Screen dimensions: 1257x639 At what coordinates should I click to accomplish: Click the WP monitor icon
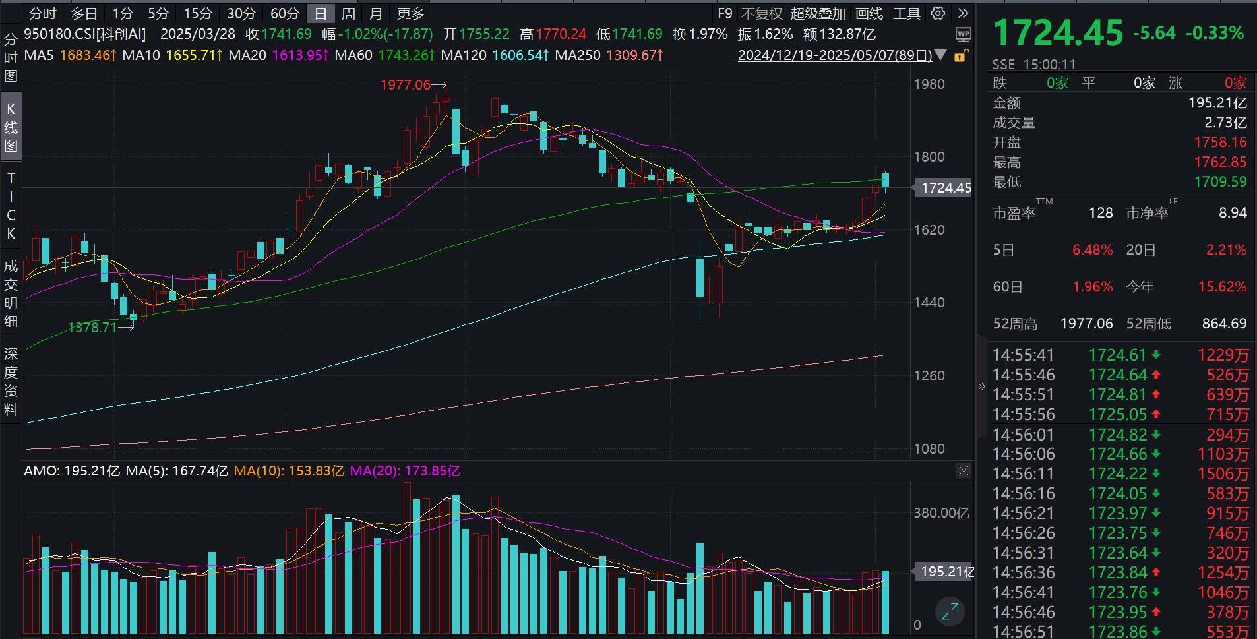pos(963,34)
